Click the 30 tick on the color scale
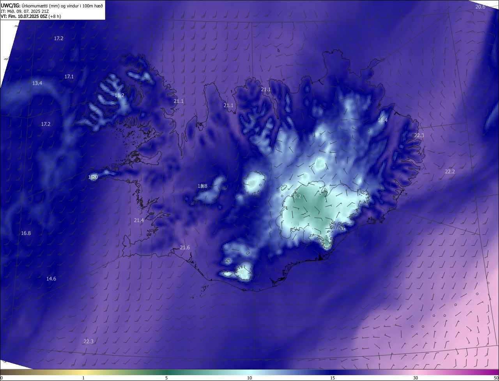This screenshot has height=381, width=499. 416,378
